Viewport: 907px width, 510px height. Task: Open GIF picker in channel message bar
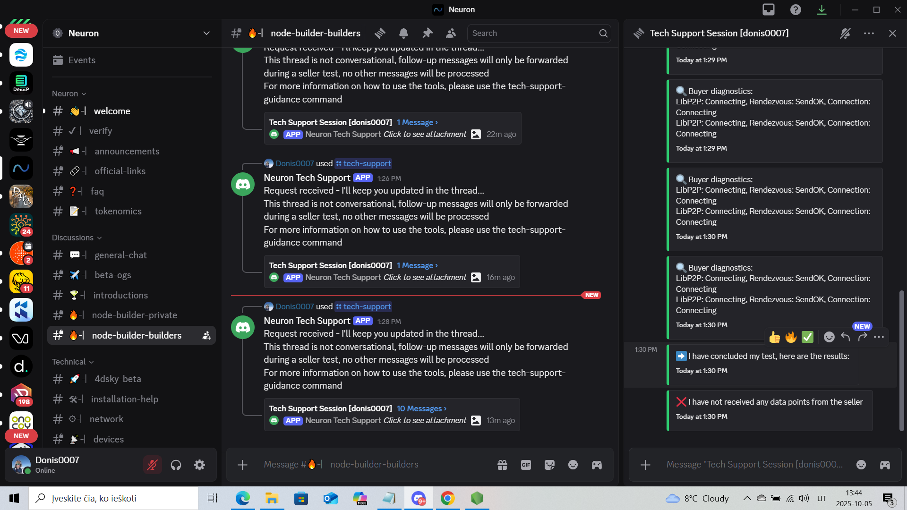(x=526, y=465)
